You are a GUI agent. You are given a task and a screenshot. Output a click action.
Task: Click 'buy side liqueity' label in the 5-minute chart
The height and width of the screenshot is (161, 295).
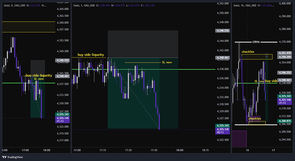pyautogui.click(x=39, y=75)
